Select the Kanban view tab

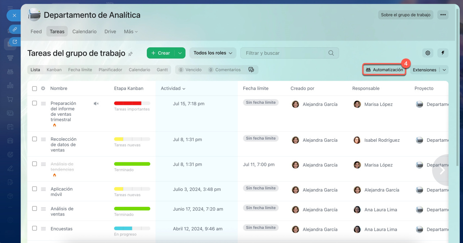54,70
